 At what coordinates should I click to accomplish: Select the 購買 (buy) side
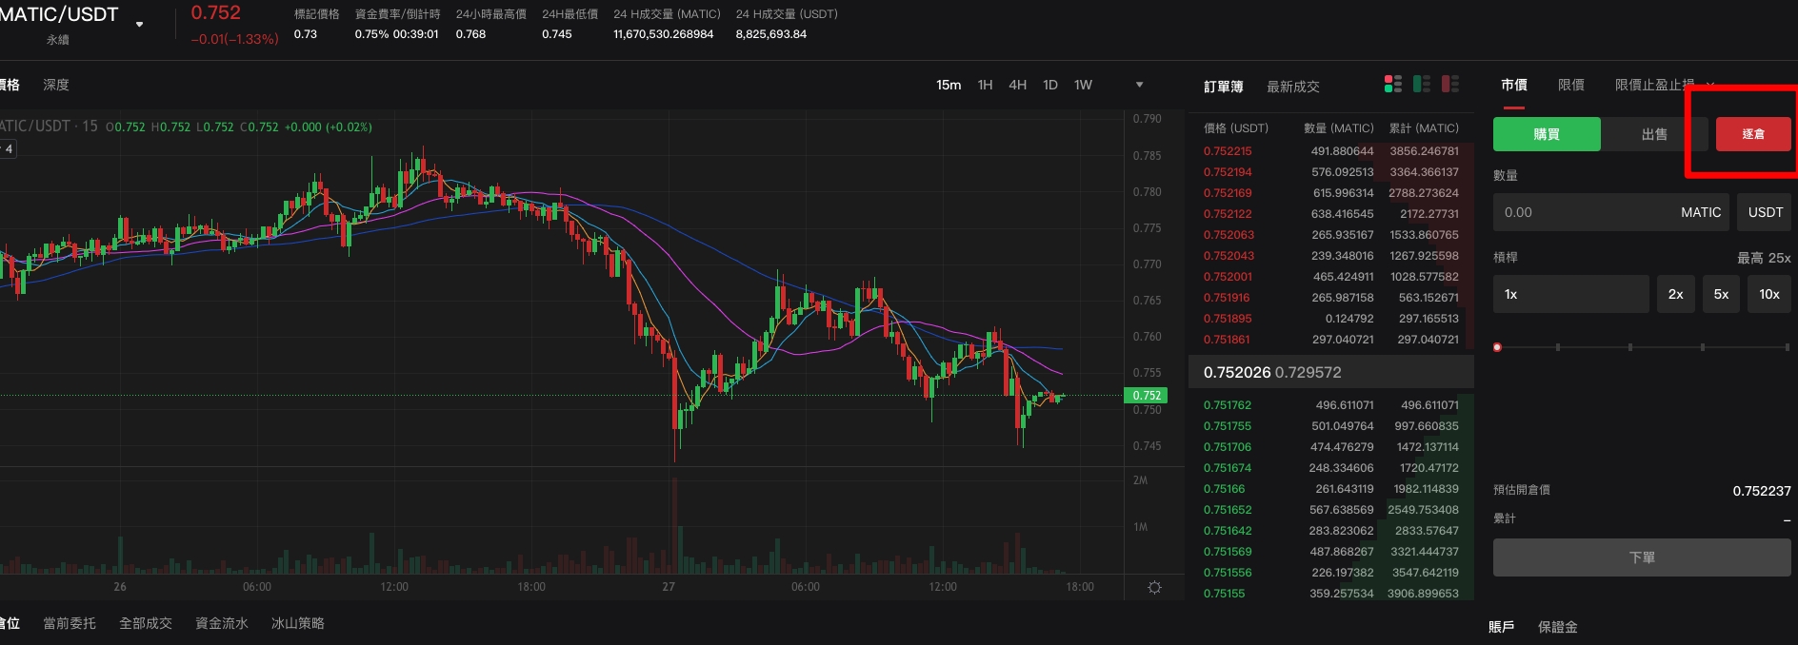pos(1547,134)
